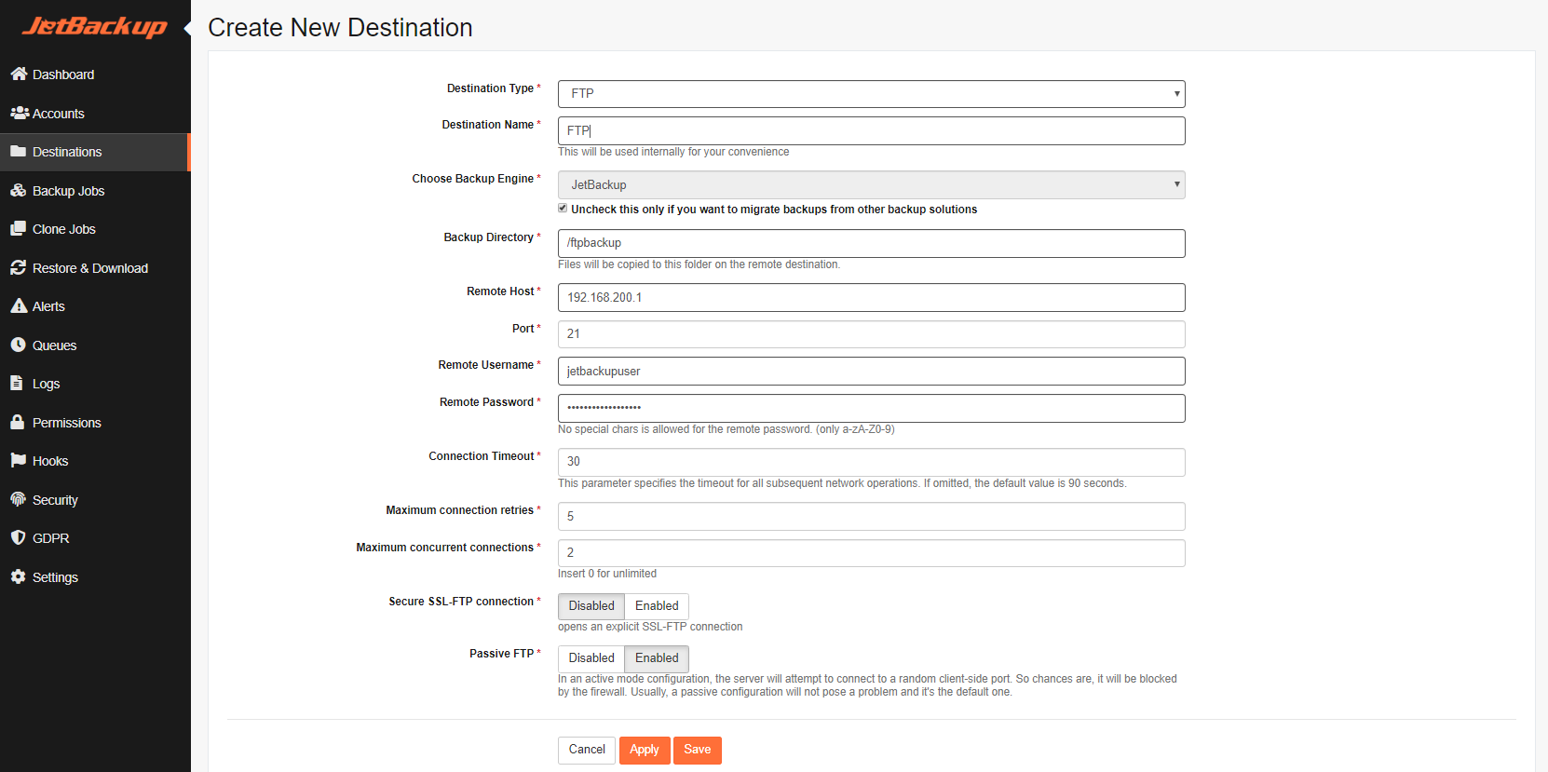The image size is (1548, 772).
Task: Set Passive FTP to Disabled
Action: point(591,658)
